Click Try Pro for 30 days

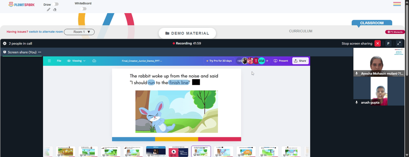218,61
